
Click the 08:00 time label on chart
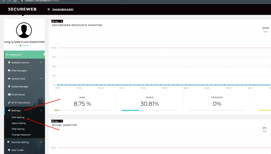point(186,88)
